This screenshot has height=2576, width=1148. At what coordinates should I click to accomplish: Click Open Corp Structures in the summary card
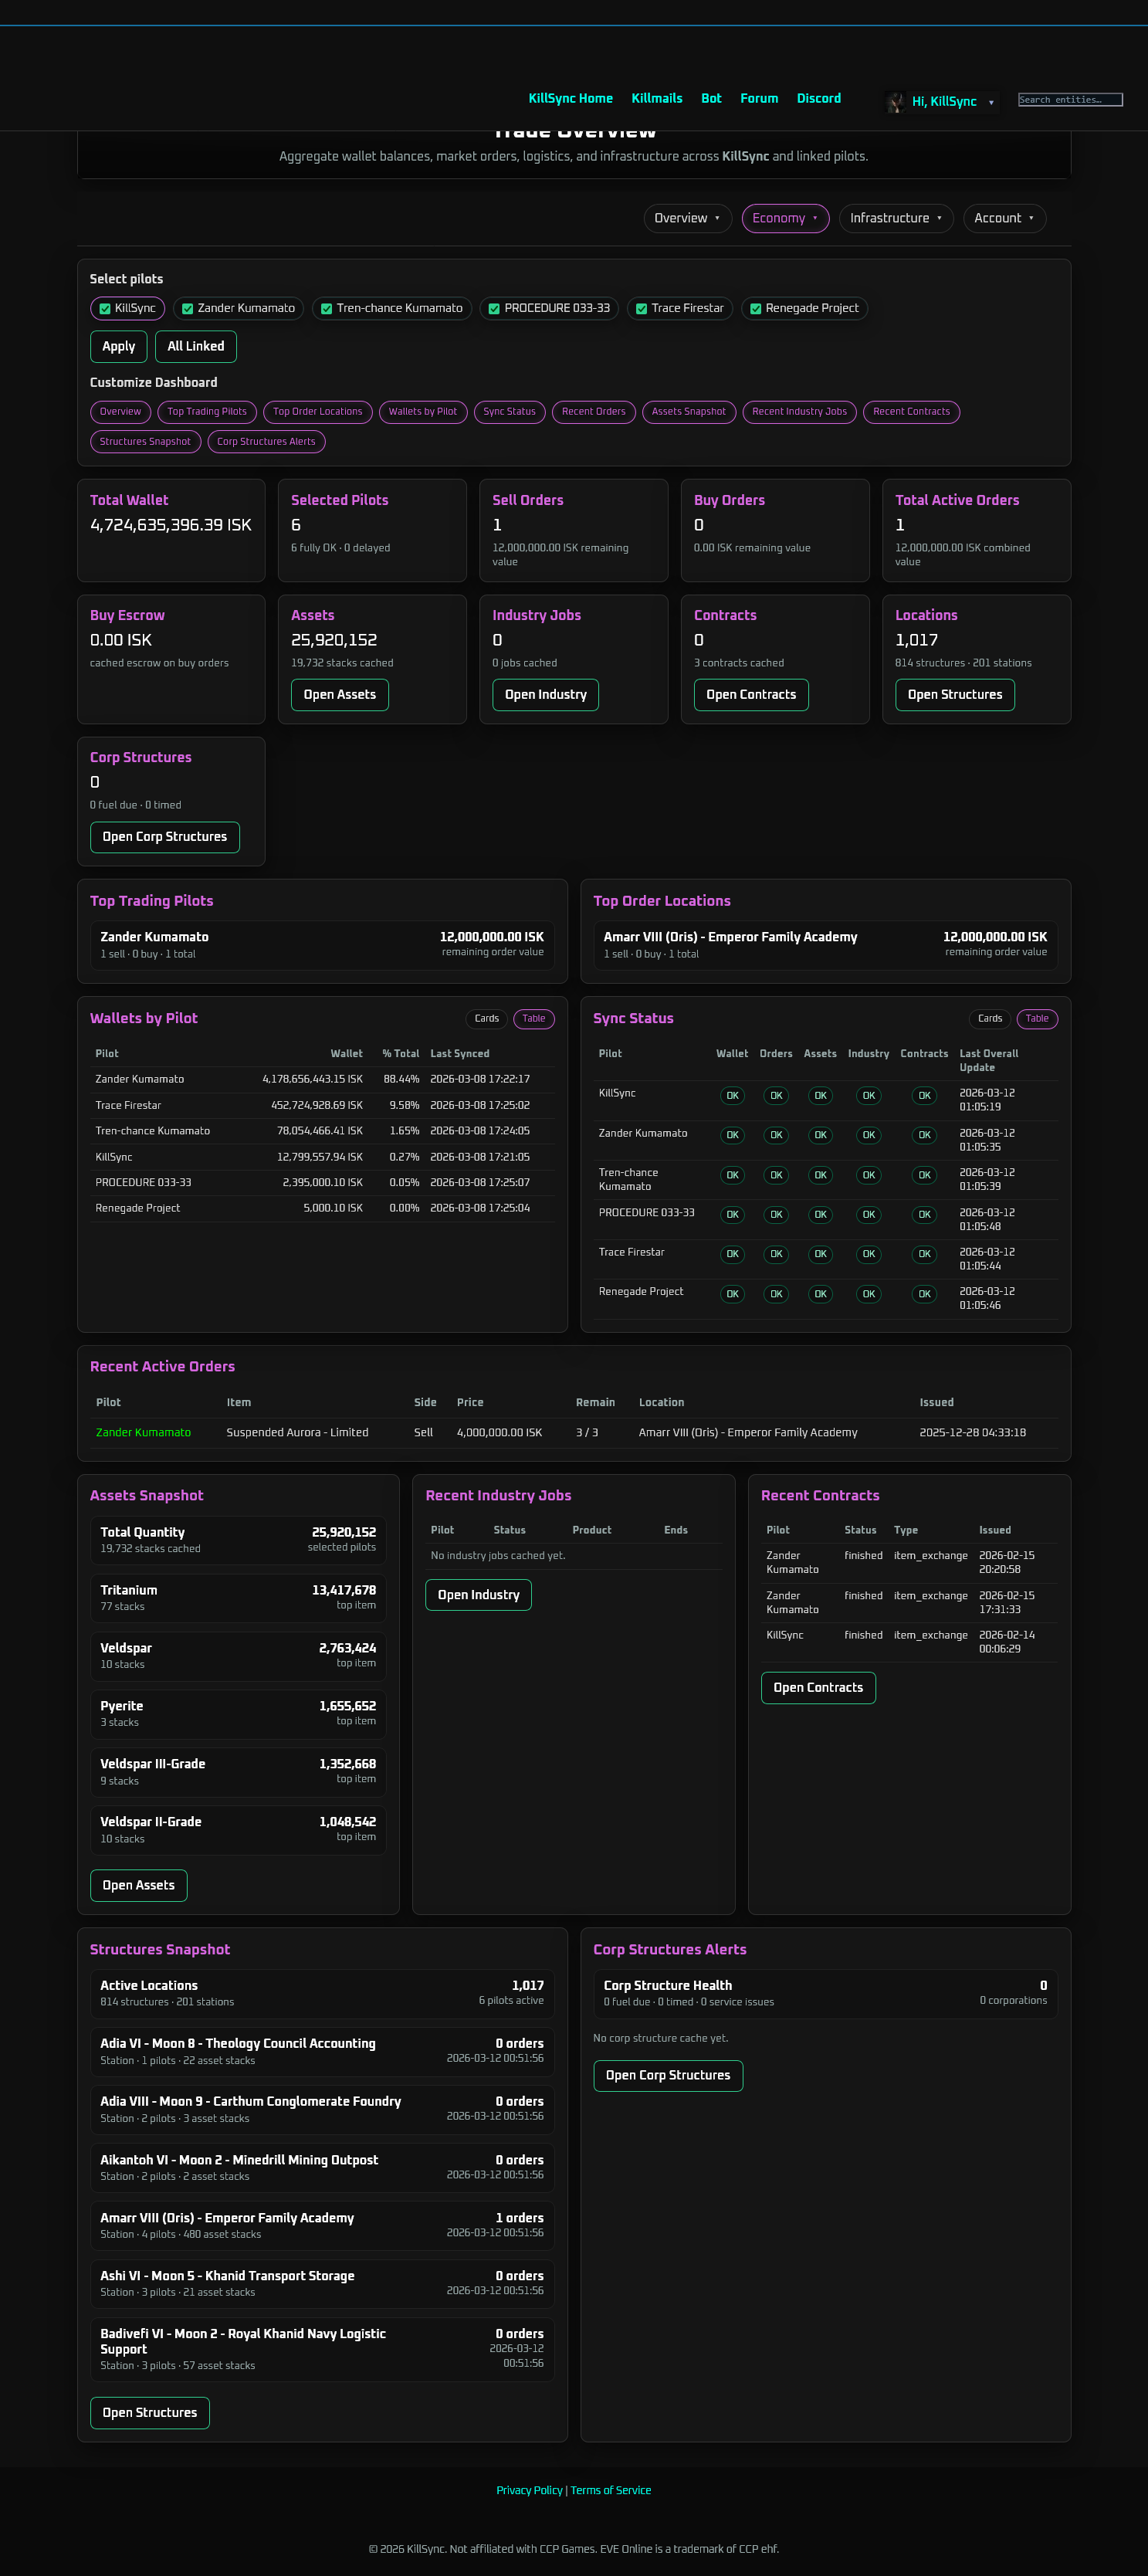pyautogui.click(x=164, y=836)
